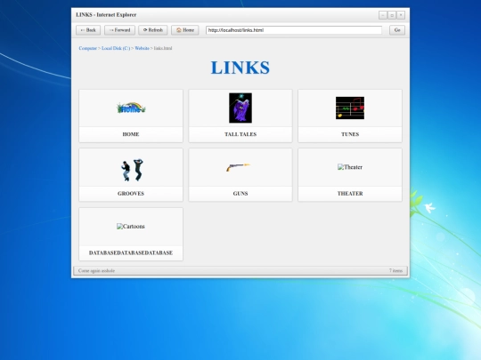Click the GUNS card label
Viewport: 481px width, 360px height.
240,194
